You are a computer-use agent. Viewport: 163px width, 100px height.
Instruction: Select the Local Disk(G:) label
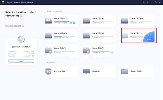137,18
